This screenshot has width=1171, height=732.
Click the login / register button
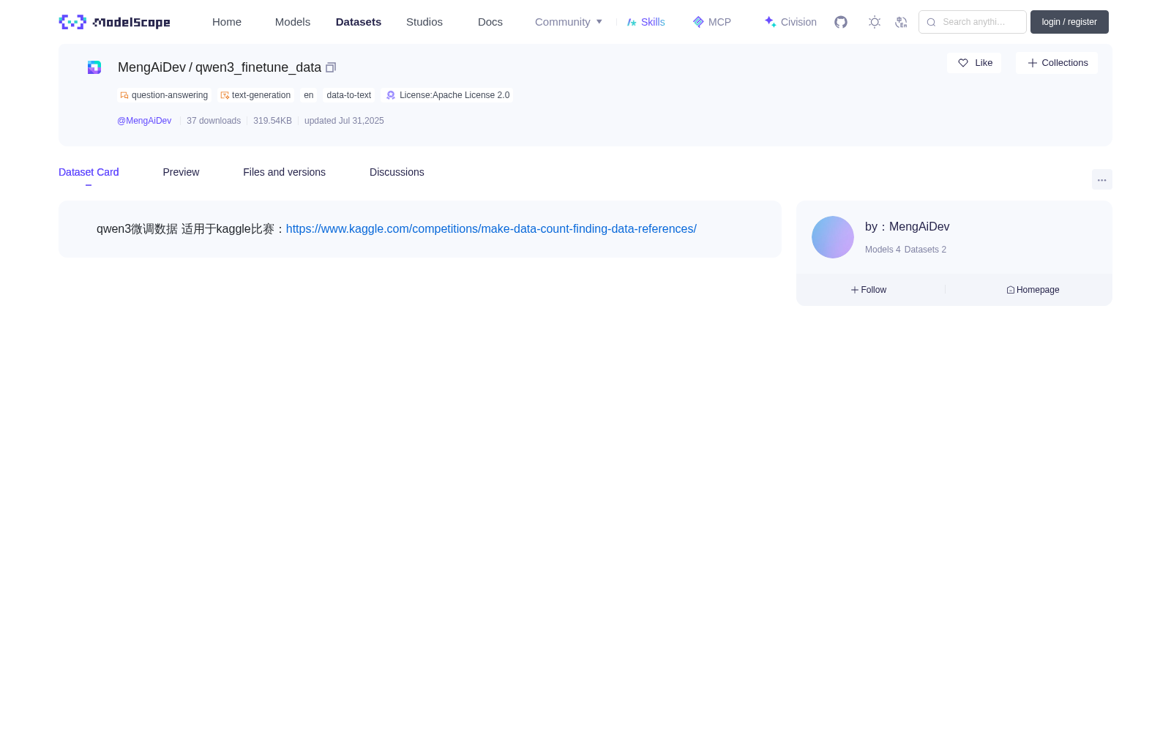[x=1069, y=22]
